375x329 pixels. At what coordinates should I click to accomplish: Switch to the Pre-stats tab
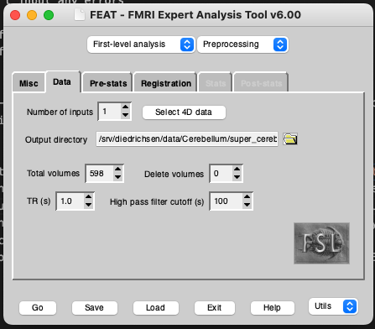[x=108, y=83]
